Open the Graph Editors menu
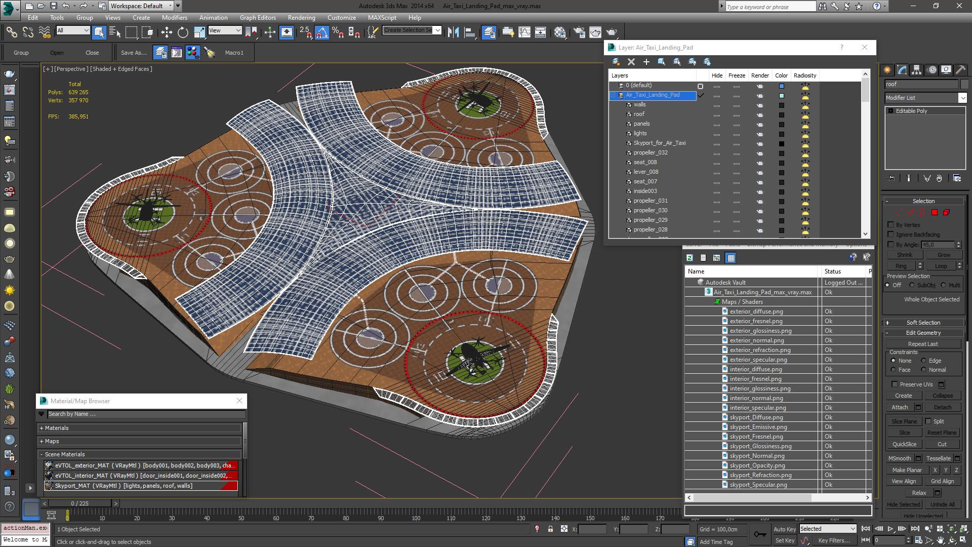This screenshot has height=547, width=972. click(258, 17)
